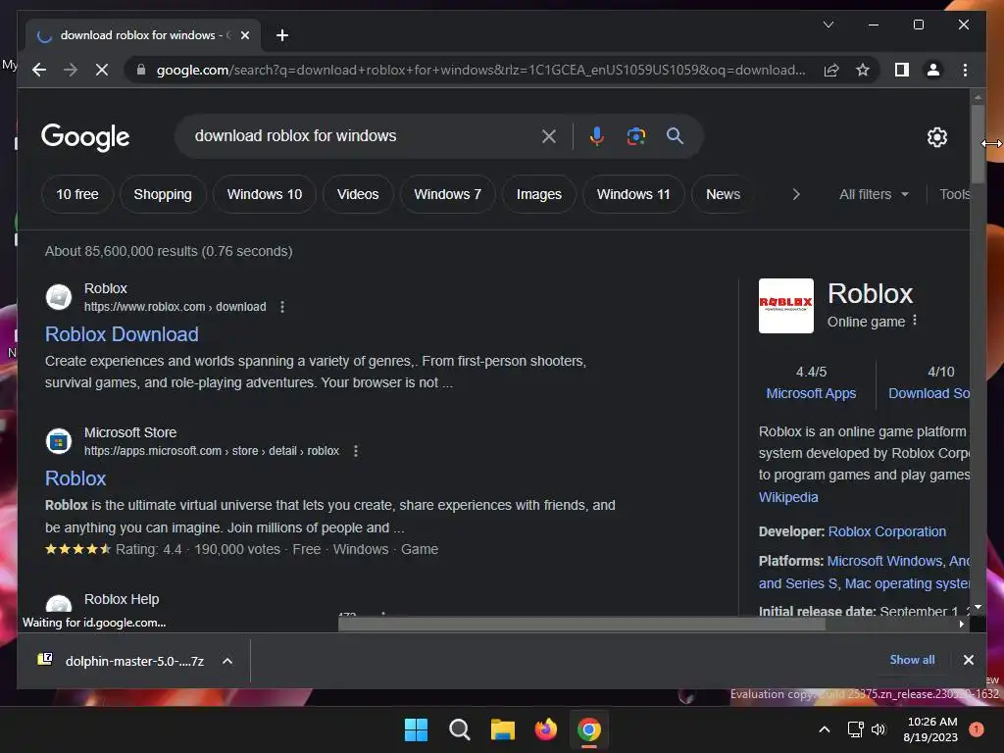Open the Chrome three-dot menu
Viewport: 1004px width, 753px height.
pos(965,70)
